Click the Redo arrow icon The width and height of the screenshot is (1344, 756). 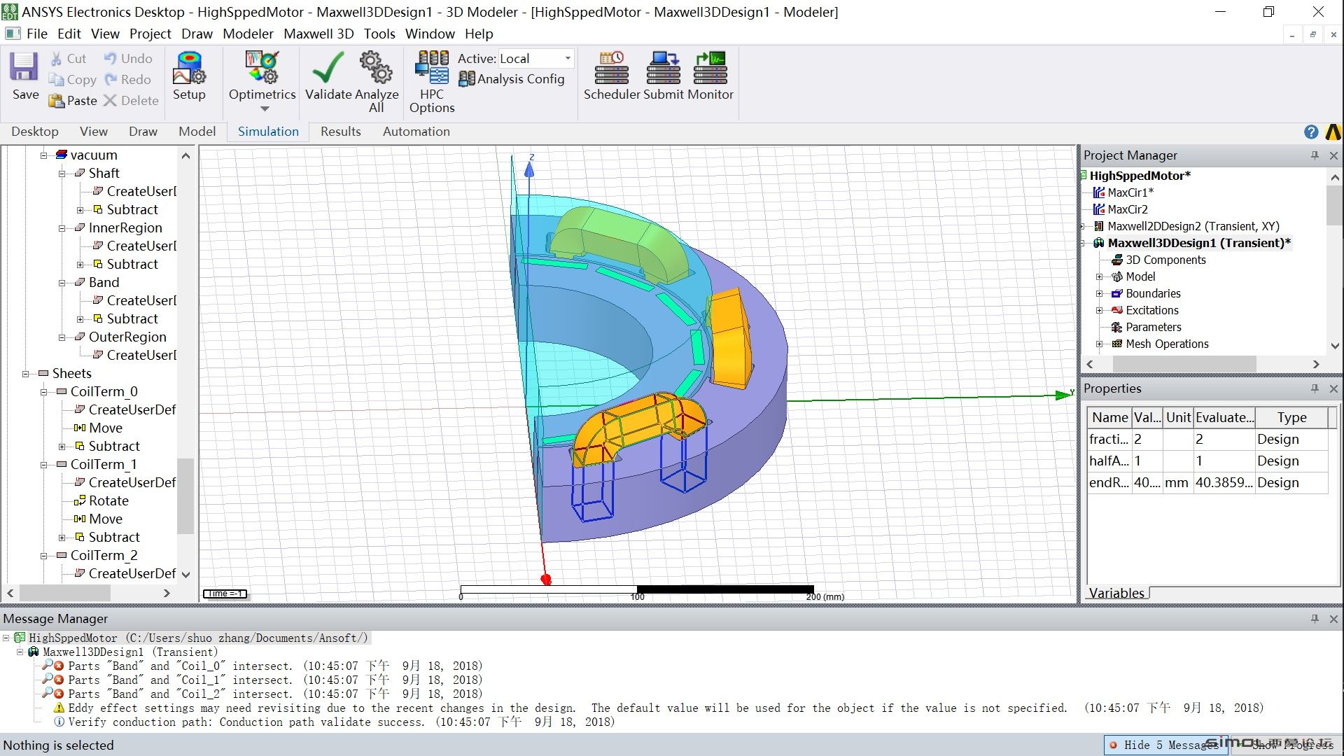pos(111,80)
